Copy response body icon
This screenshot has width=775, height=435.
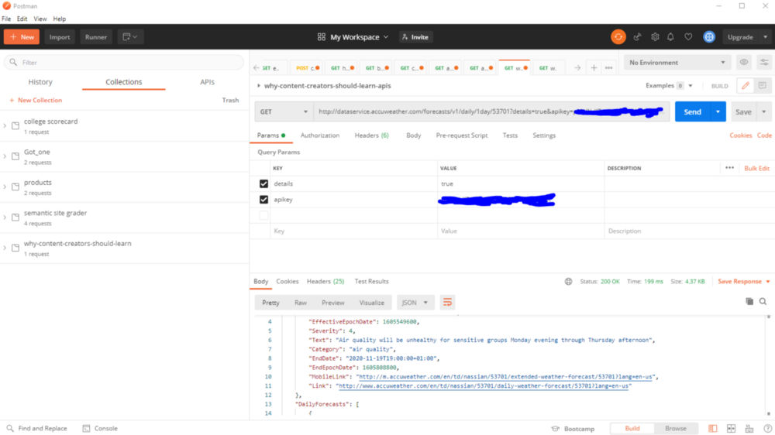(749, 301)
